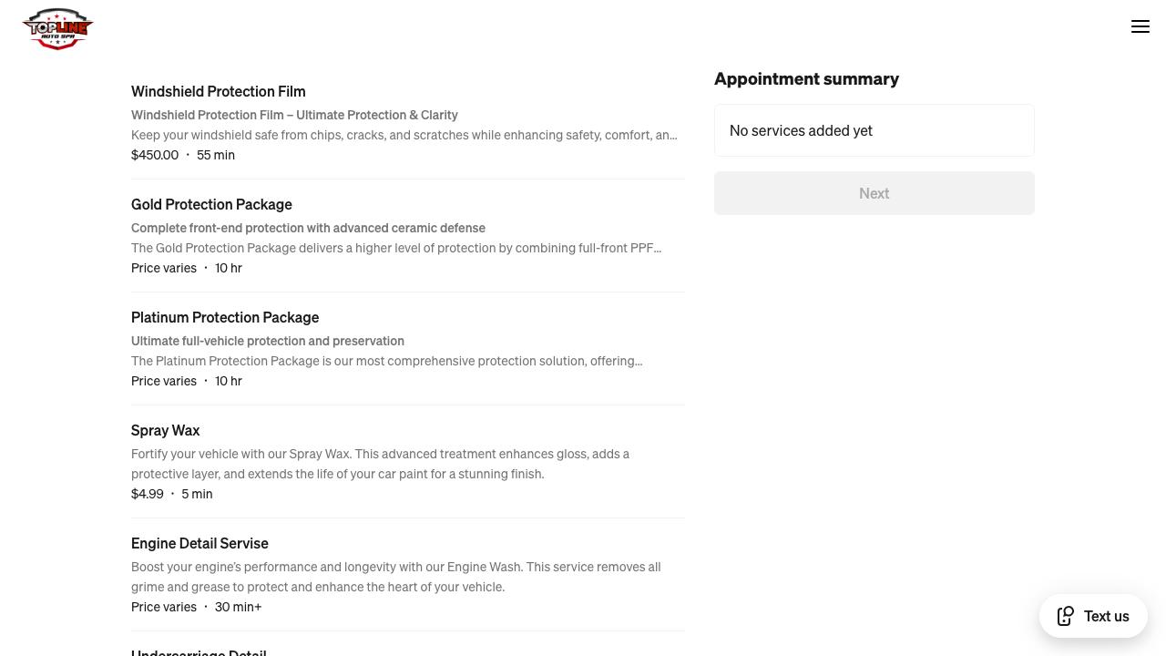Click the Topline Auto Spa logo
1166x656 pixels.
pyautogui.click(x=57, y=29)
